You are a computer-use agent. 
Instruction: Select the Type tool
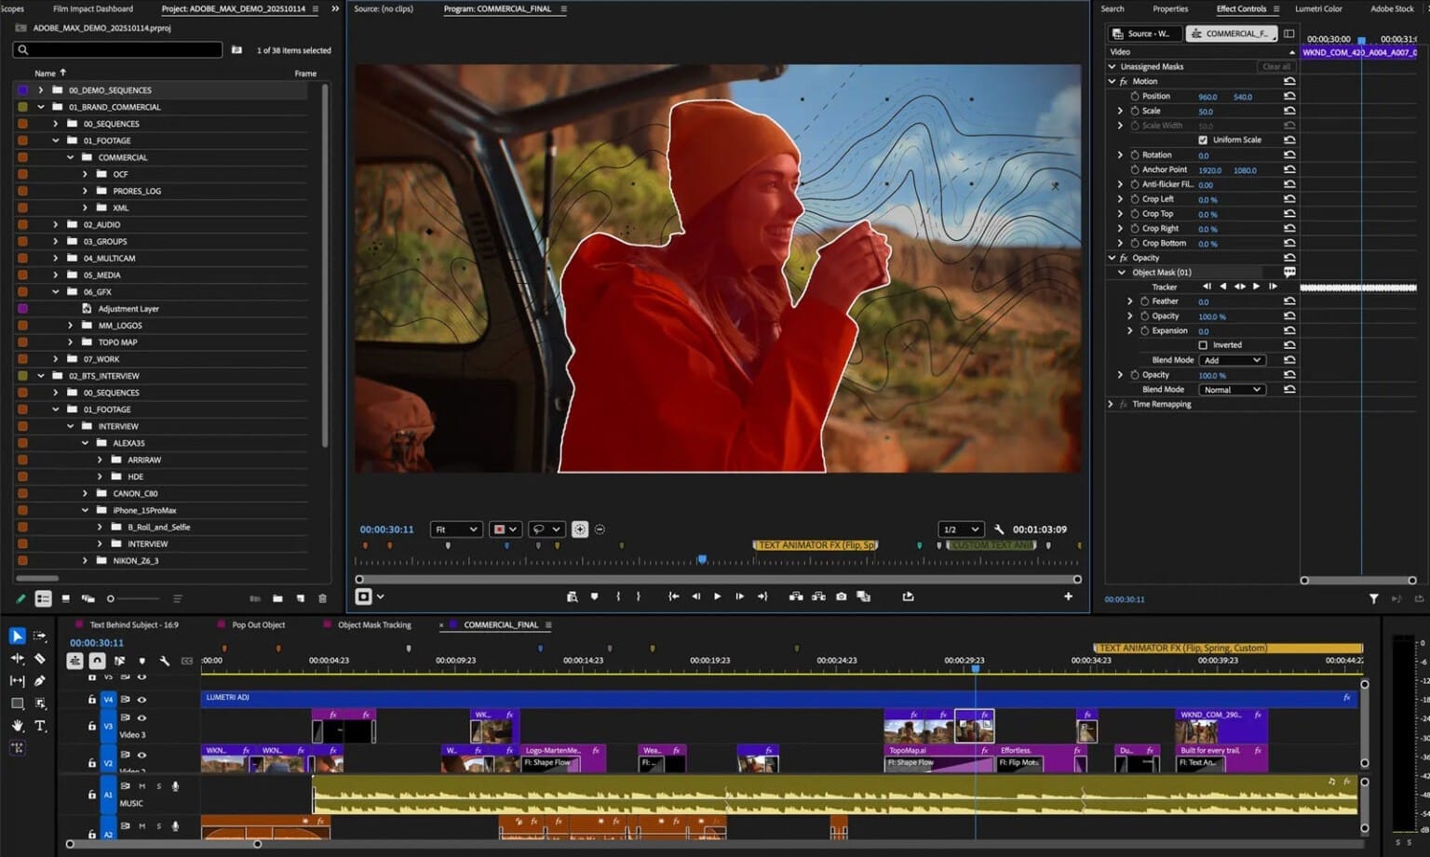[40, 726]
